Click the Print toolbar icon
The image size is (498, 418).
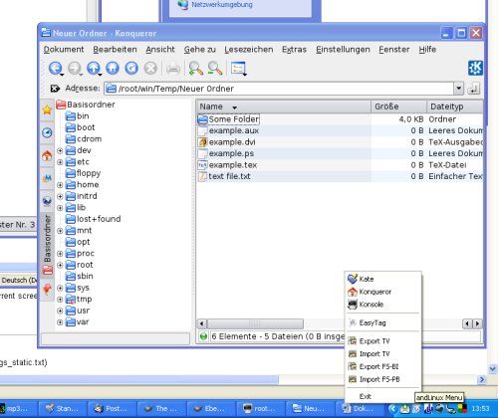[173, 69]
